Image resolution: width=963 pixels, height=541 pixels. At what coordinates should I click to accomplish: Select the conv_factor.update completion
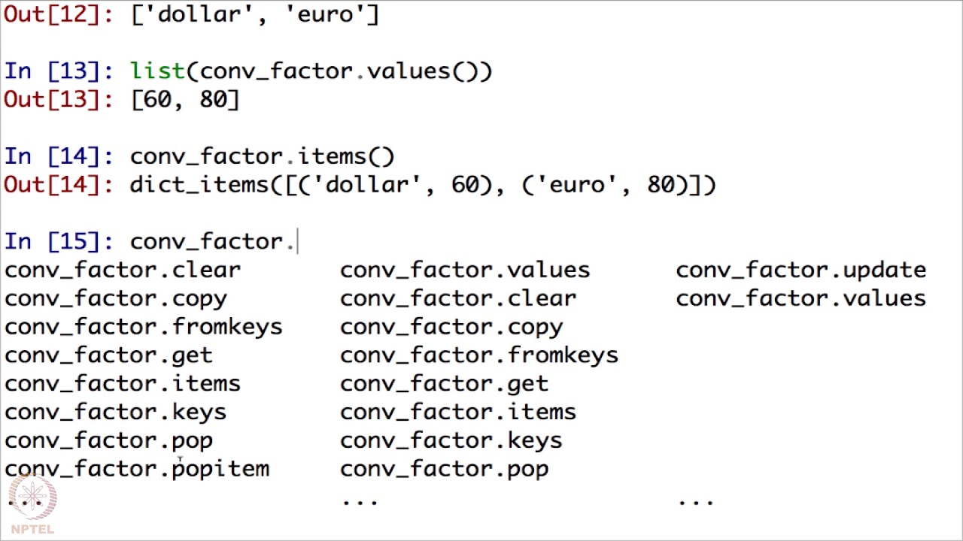coord(800,270)
